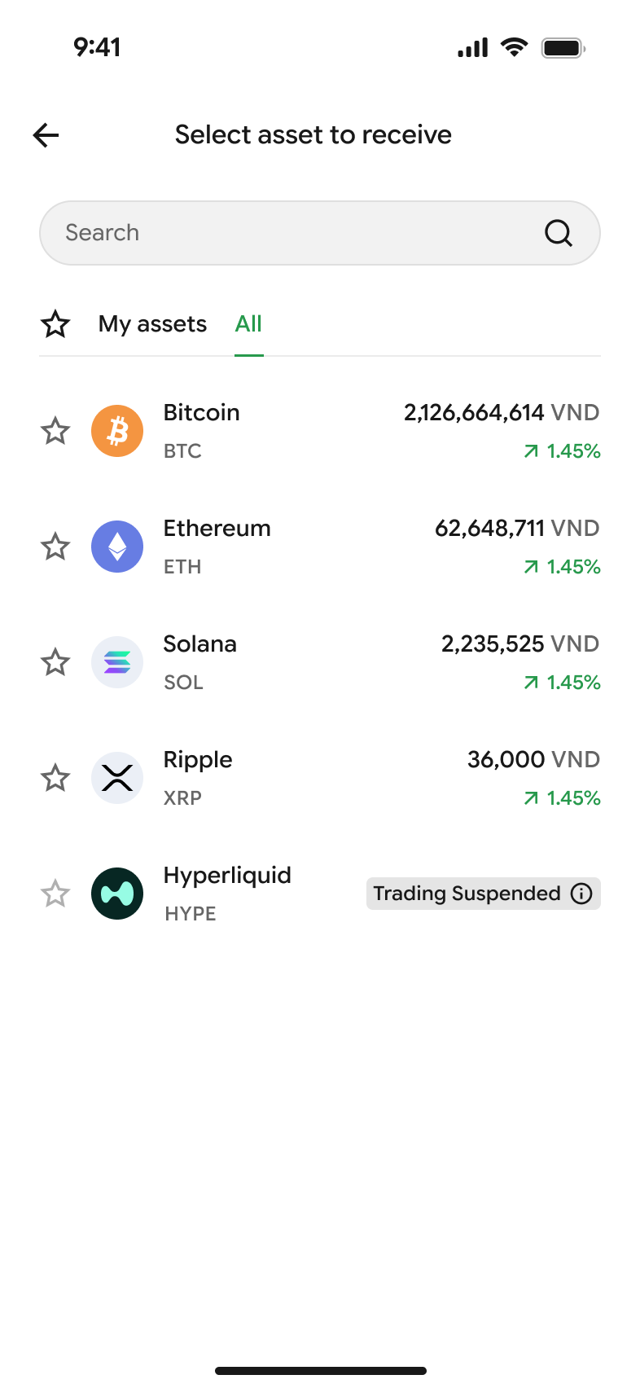
Task: Toggle favorite star for Solana
Action: [55, 662]
